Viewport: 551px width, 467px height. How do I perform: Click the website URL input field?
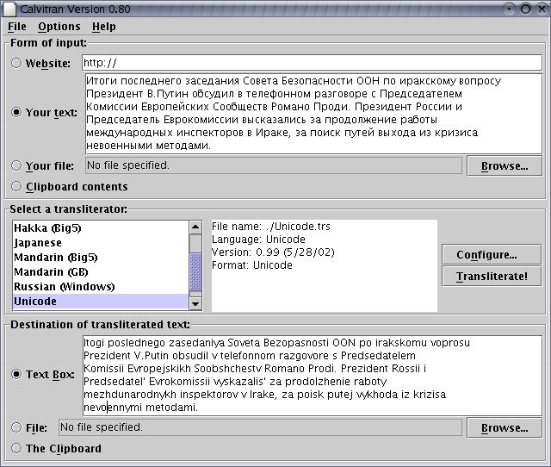310,63
